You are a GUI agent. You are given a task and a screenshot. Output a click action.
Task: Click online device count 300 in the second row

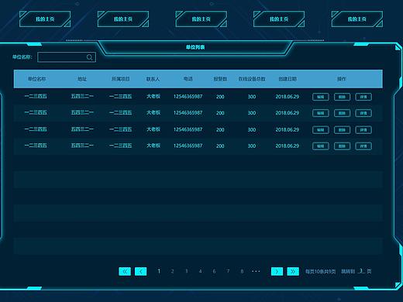252,113
